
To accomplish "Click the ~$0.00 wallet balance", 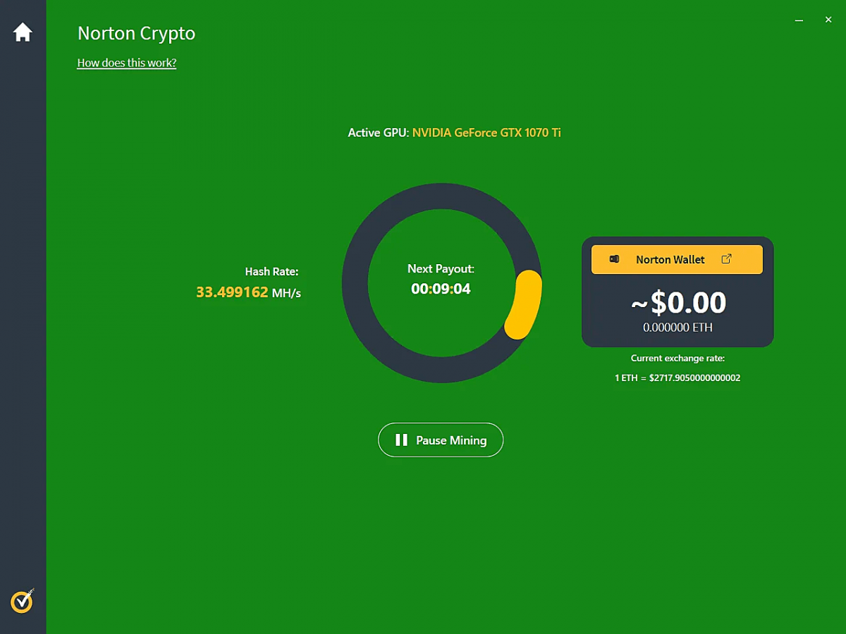I will (x=678, y=302).
